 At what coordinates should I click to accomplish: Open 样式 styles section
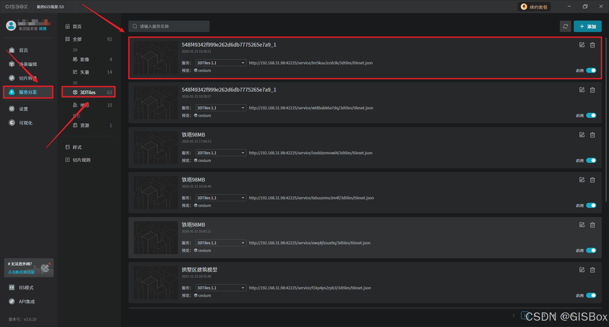tap(77, 147)
